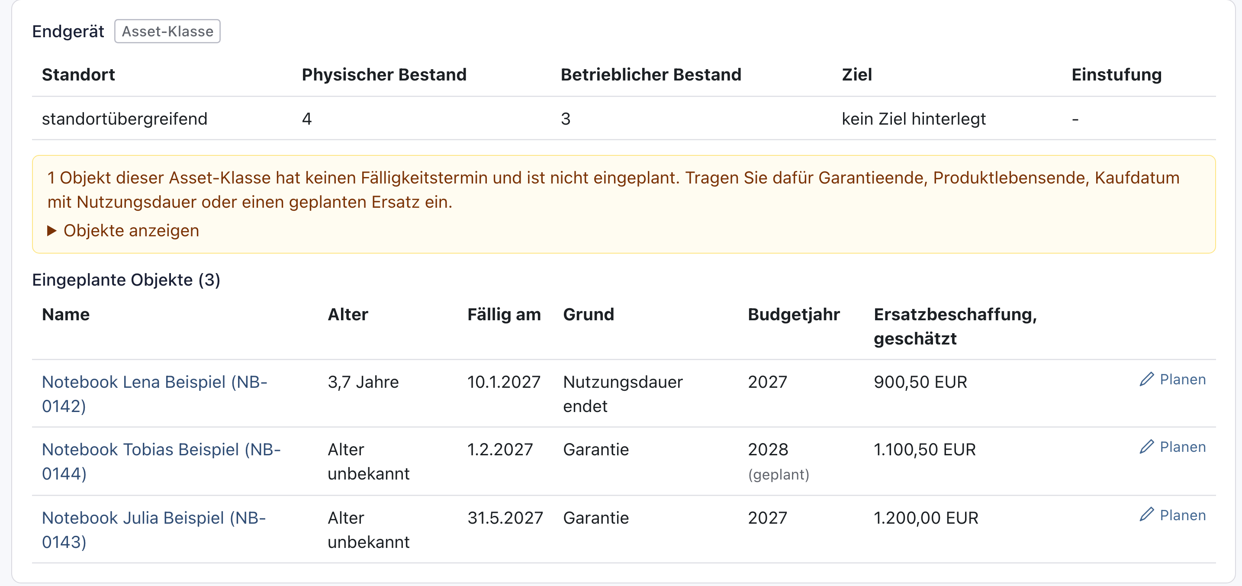This screenshot has width=1242, height=586.
Task: Select 'kein Ziel hinterlegt' cell
Action: coord(914,119)
